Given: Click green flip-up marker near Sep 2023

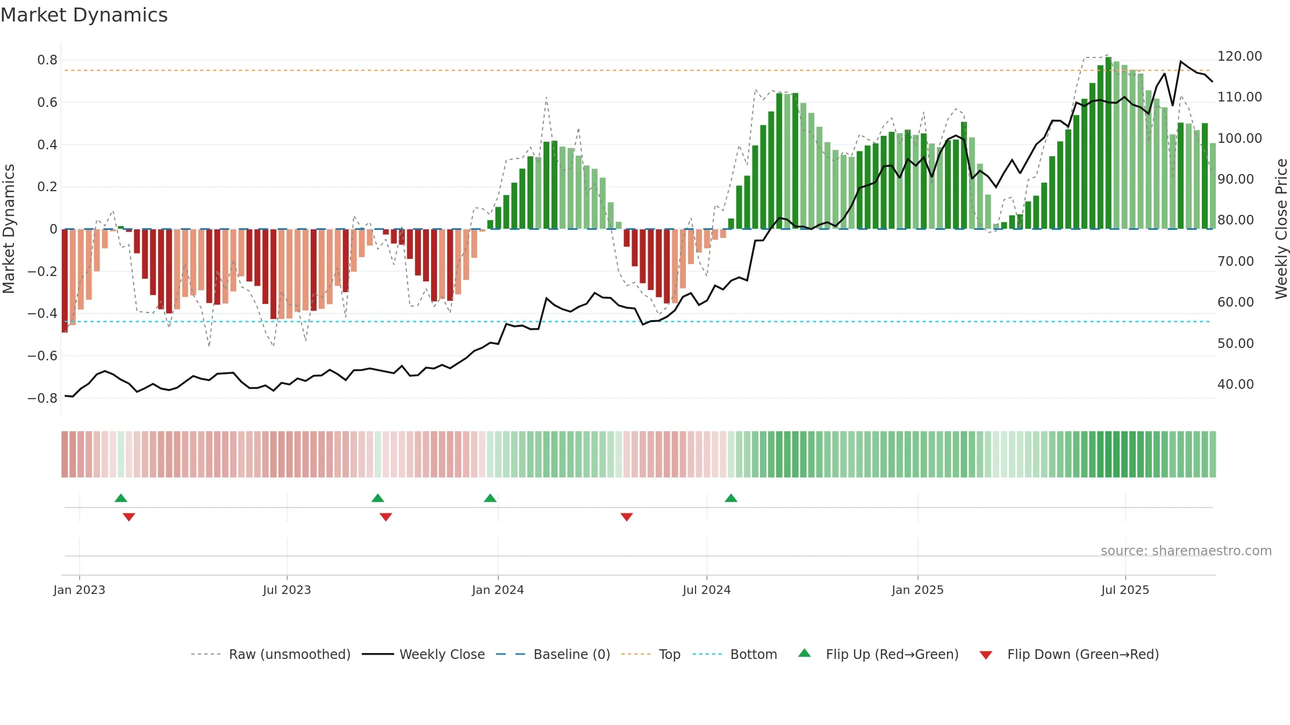Looking at the screenshot, I should (x=378, y=498).
